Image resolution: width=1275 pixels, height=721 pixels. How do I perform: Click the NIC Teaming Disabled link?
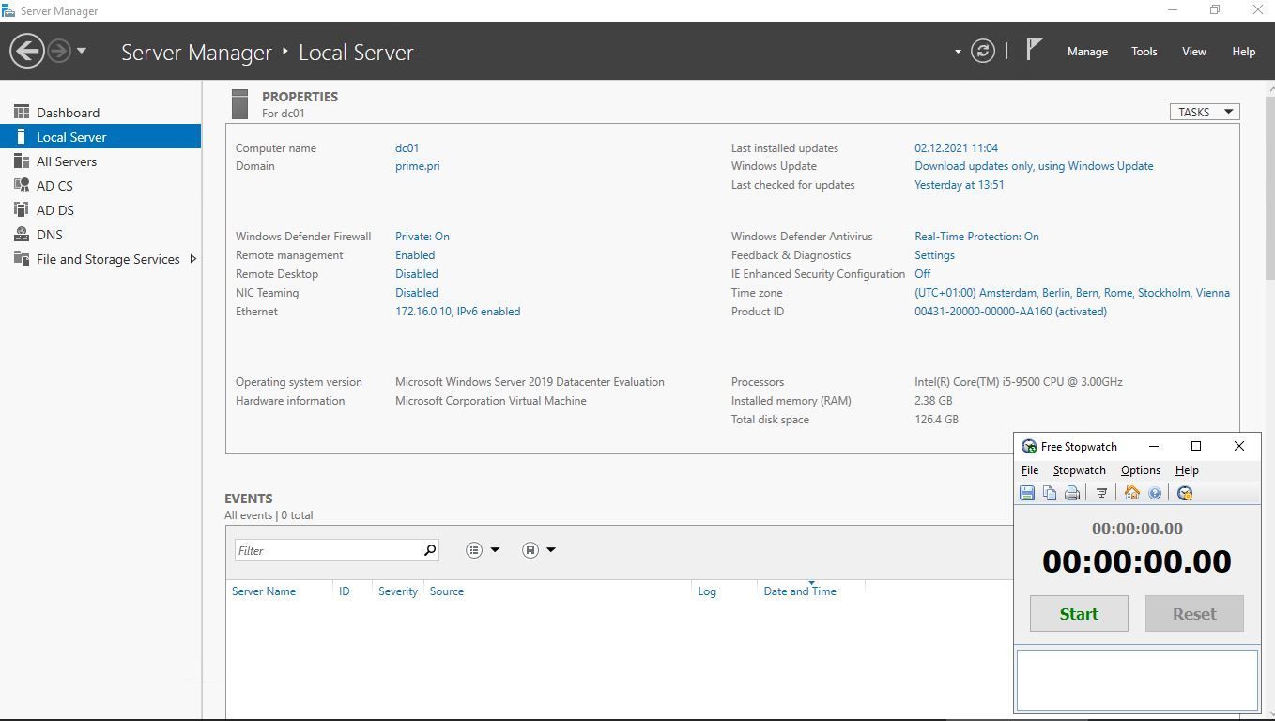click(417, 293)
